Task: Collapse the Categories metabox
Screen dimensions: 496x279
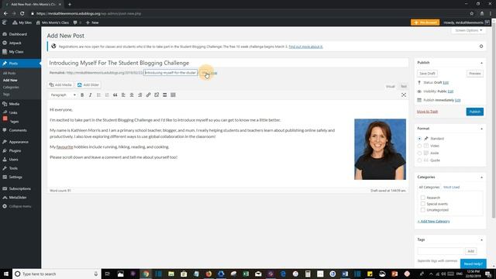Action: [481, 177]
